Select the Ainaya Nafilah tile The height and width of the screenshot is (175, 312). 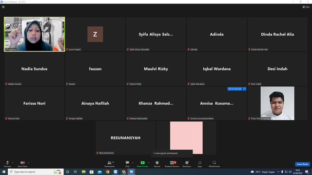[x=95, y=103]
